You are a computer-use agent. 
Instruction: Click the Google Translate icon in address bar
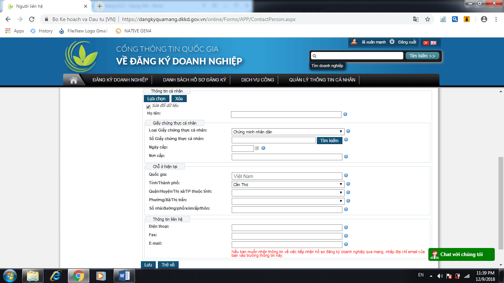pyautogui.click(x=416, y=19)
